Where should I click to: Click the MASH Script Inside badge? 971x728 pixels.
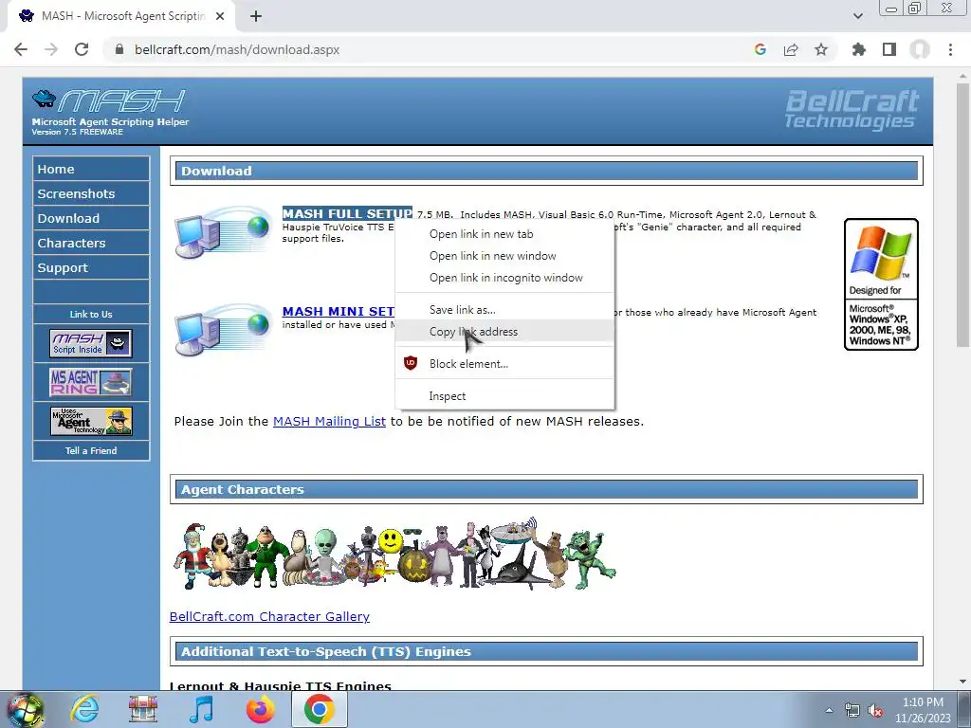click(x=90, y=343)
